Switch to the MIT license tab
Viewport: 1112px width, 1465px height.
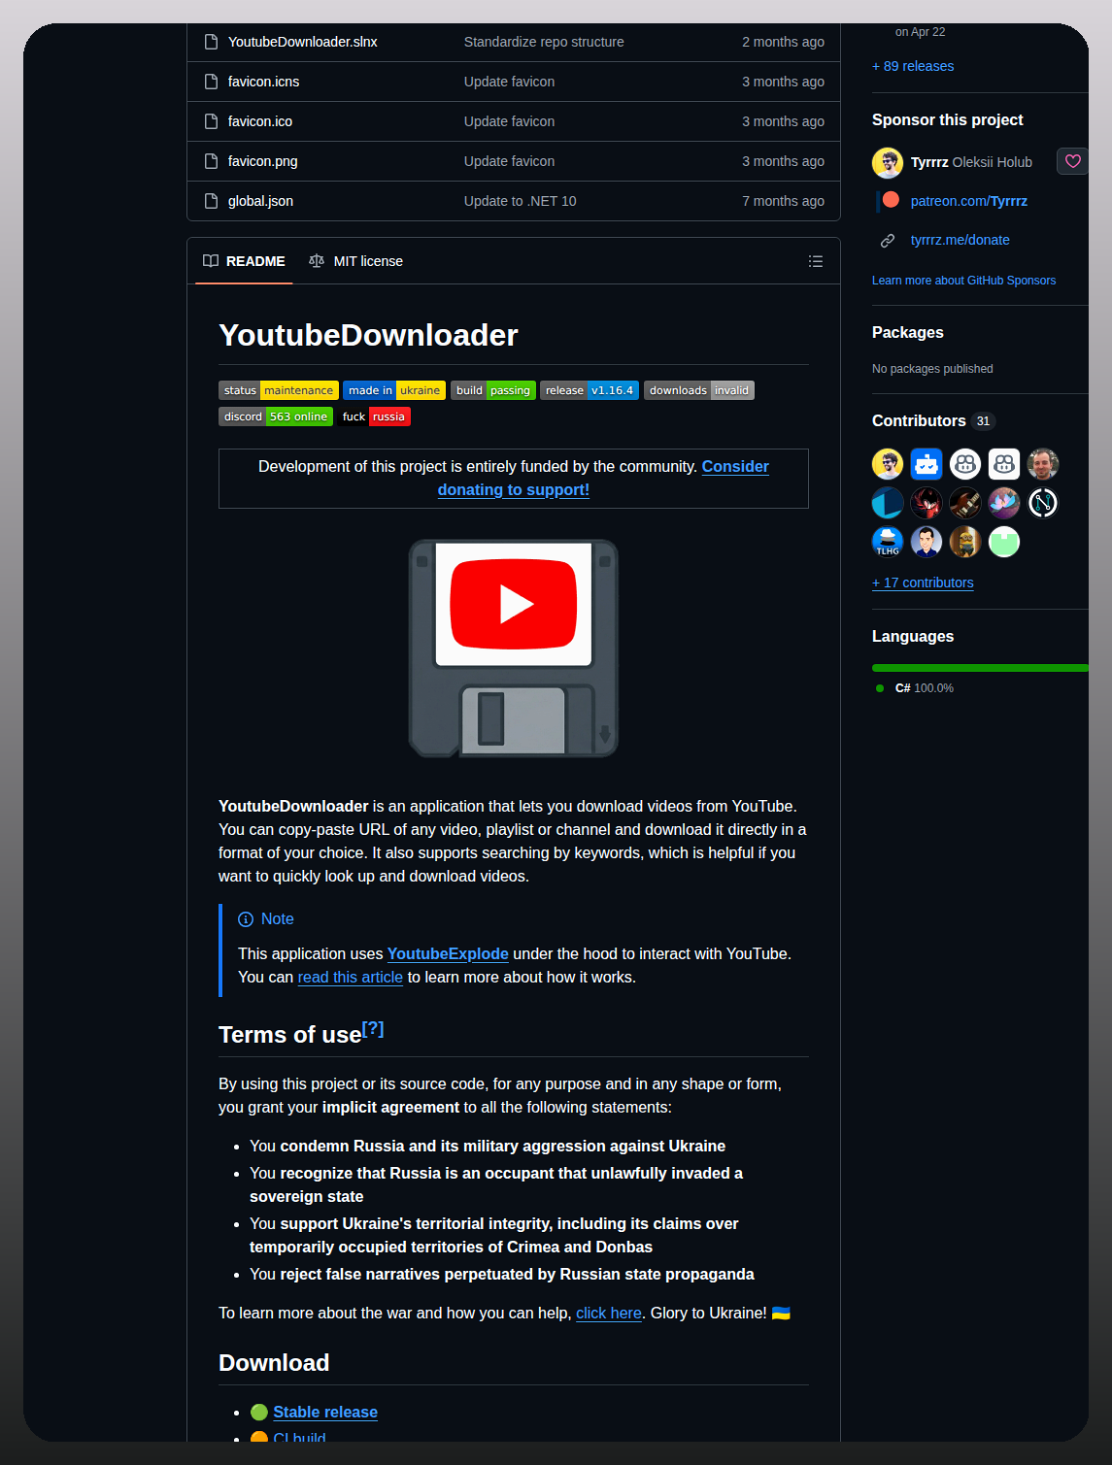355,261
